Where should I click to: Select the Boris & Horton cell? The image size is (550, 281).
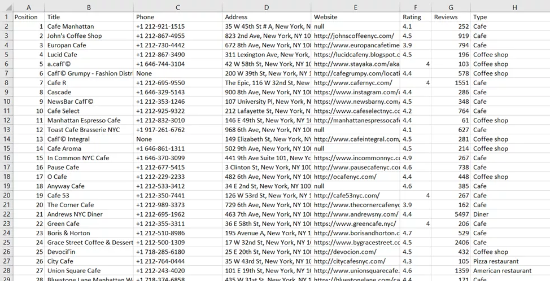point(89,233)
